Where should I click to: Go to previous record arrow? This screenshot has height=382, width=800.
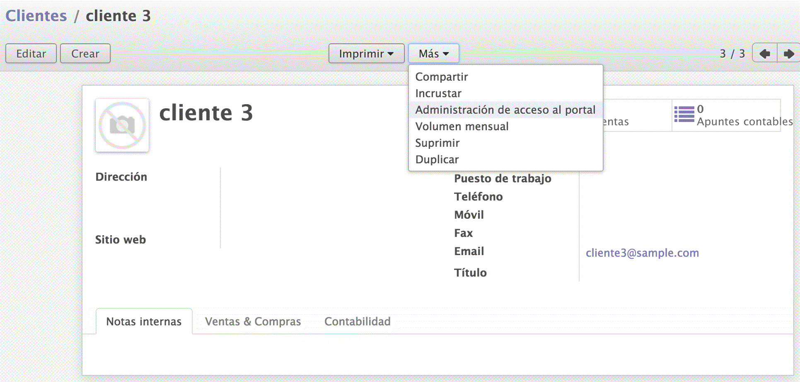[764, 54]
